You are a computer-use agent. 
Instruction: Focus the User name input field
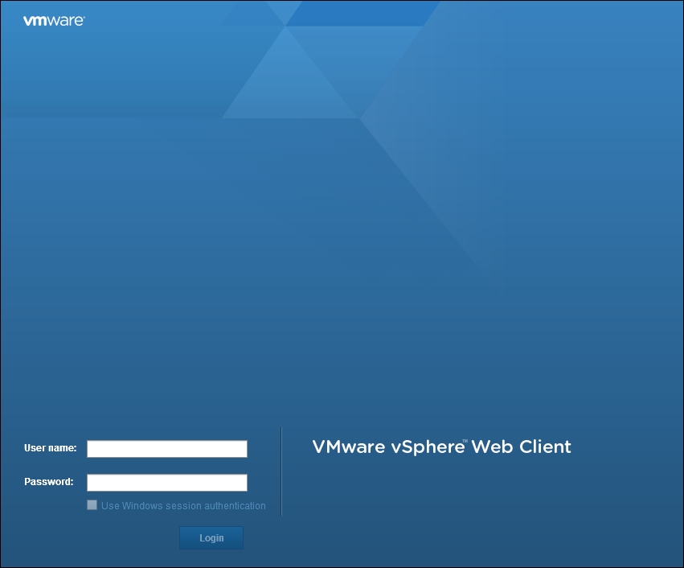coord(167,449)
